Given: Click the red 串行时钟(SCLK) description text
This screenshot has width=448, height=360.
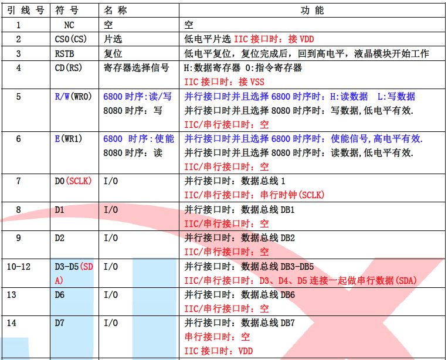Looking at the screenshot, I should (x=254, y=195).
